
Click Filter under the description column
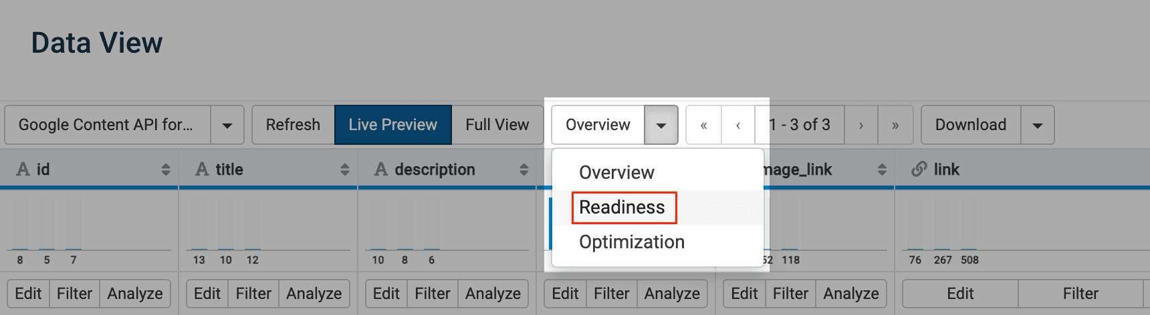432,294
